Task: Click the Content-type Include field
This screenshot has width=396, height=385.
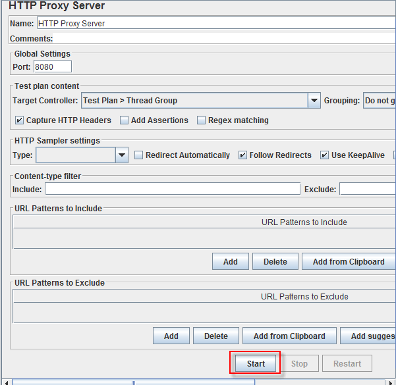Action: (x=172, y=190)
